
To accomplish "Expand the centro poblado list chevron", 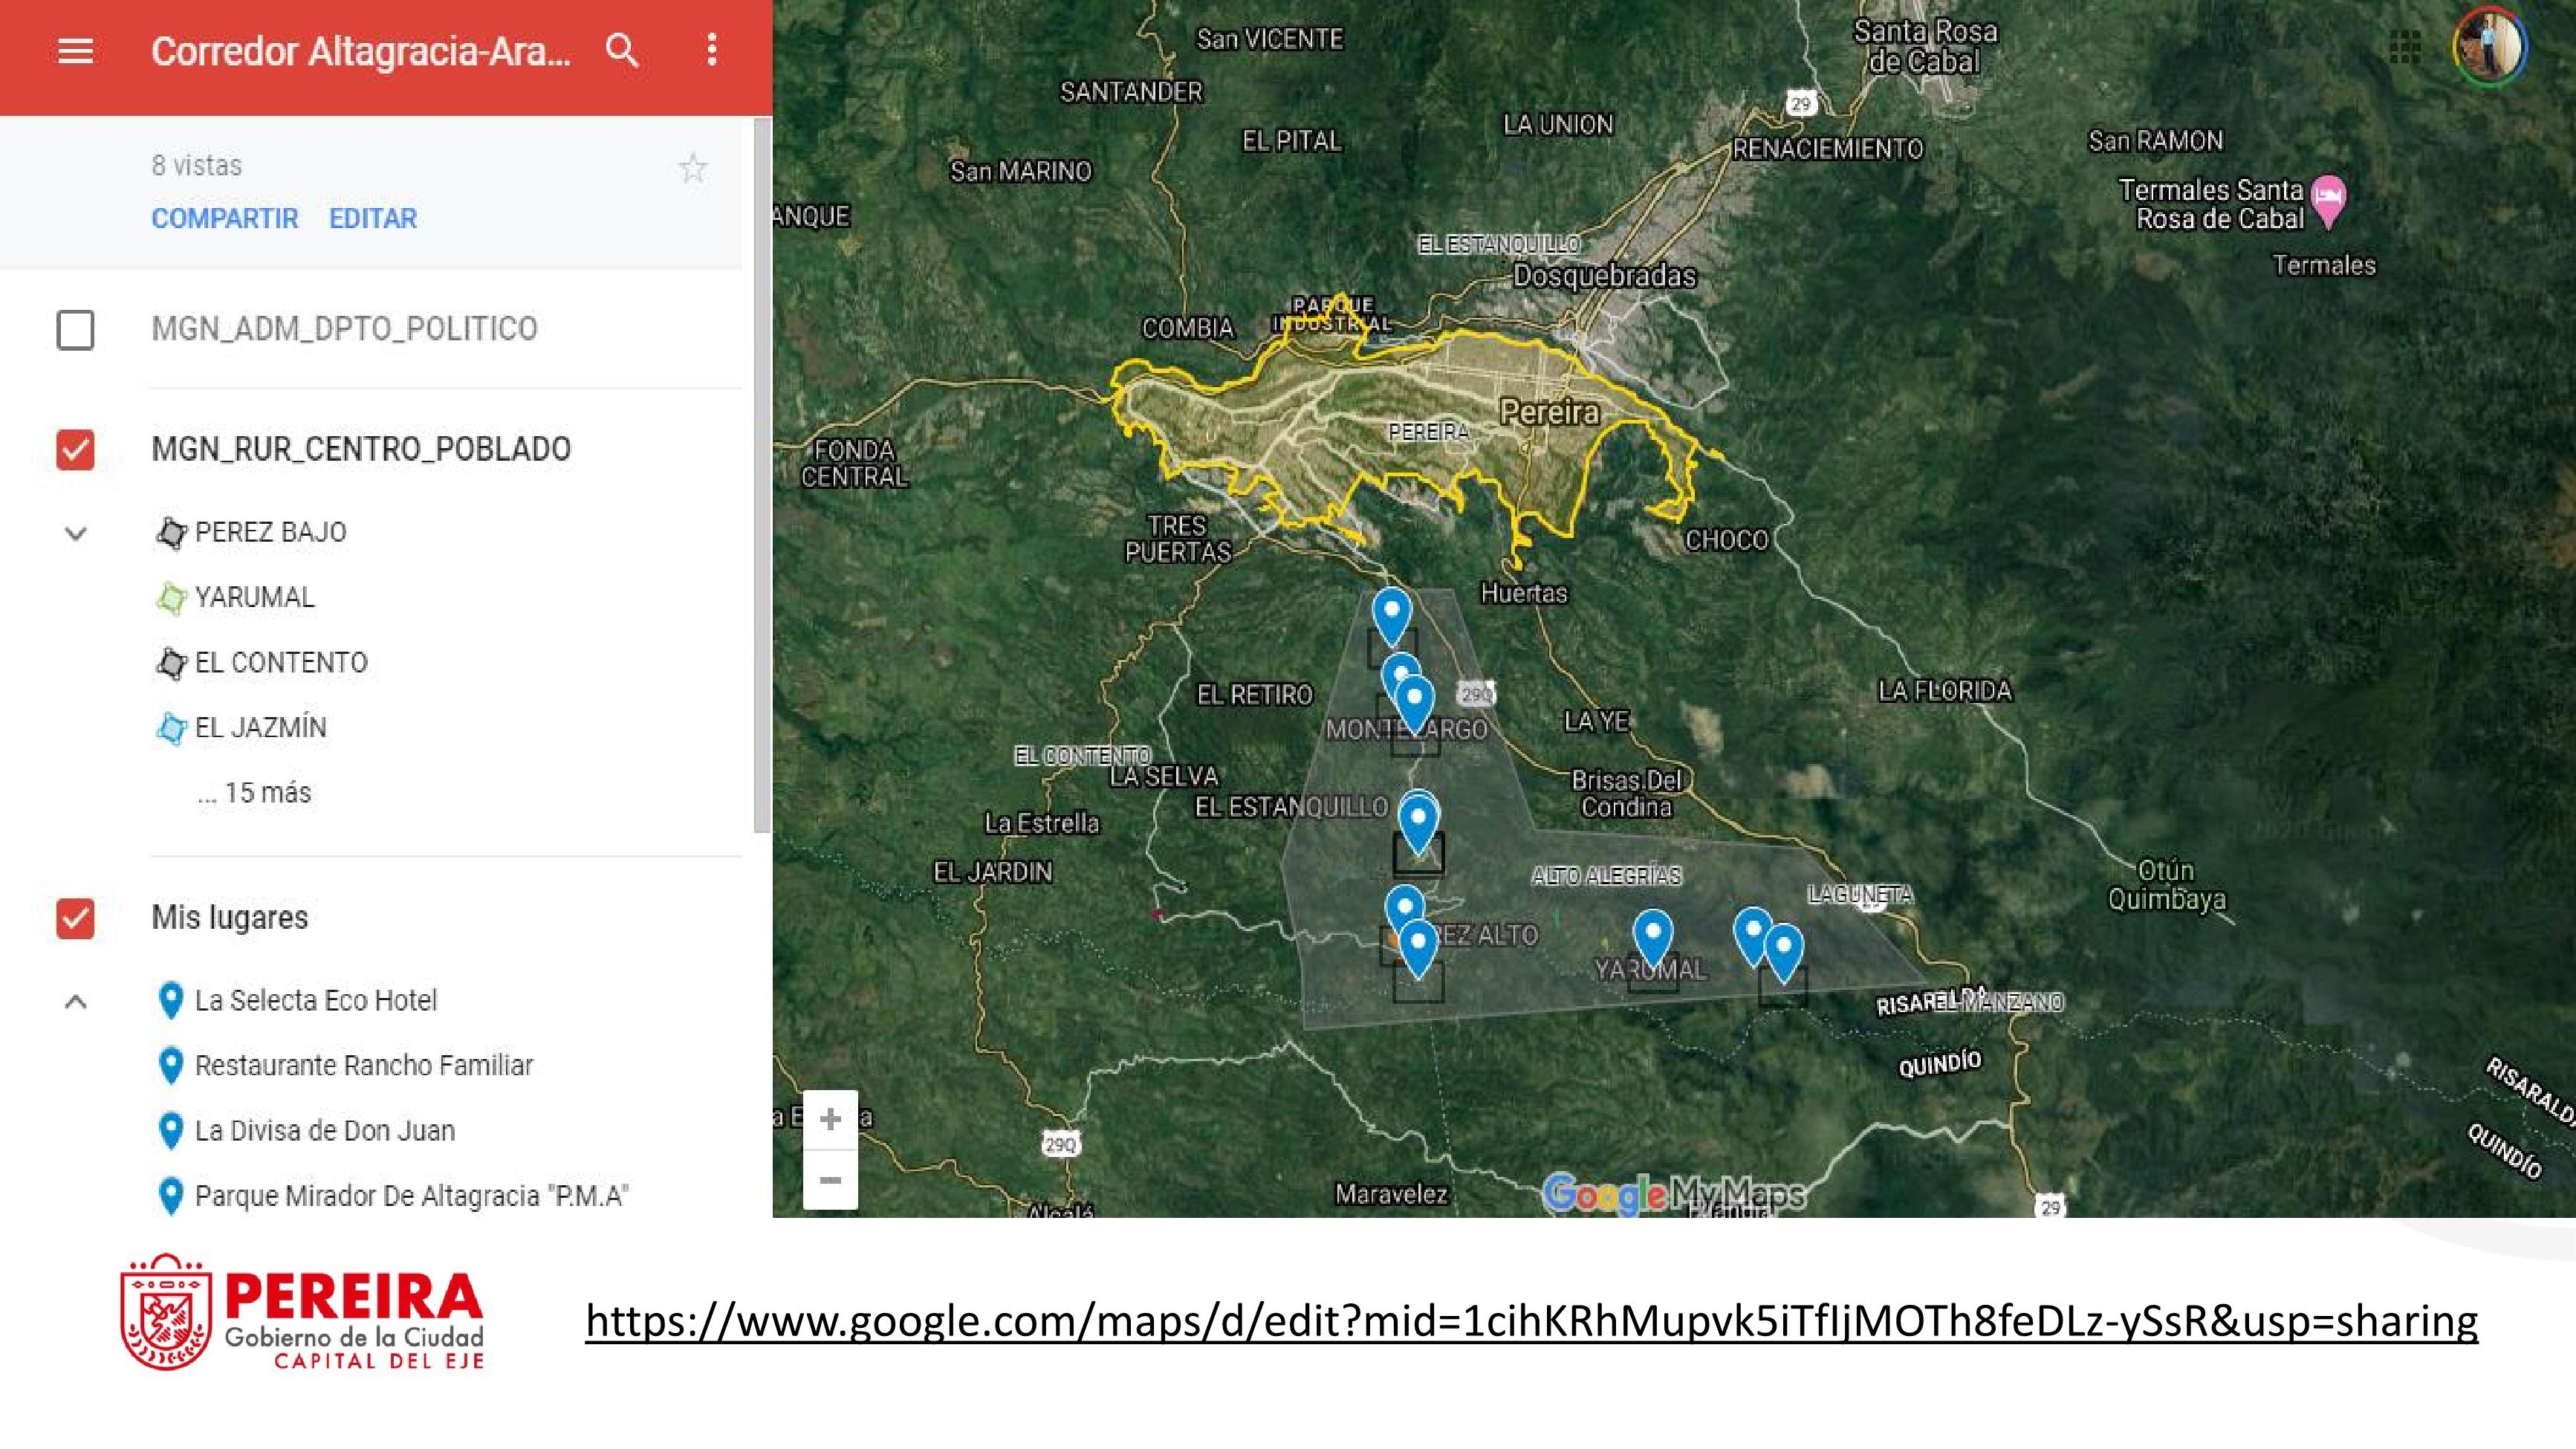I will (76, 533).
